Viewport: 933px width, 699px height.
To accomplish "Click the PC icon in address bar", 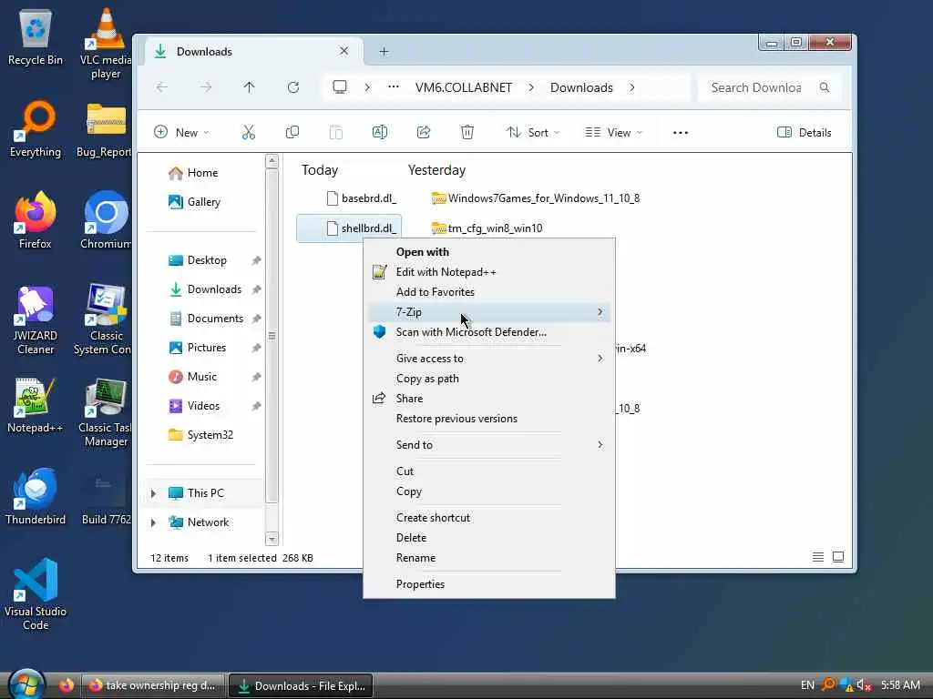I will 340,87.
